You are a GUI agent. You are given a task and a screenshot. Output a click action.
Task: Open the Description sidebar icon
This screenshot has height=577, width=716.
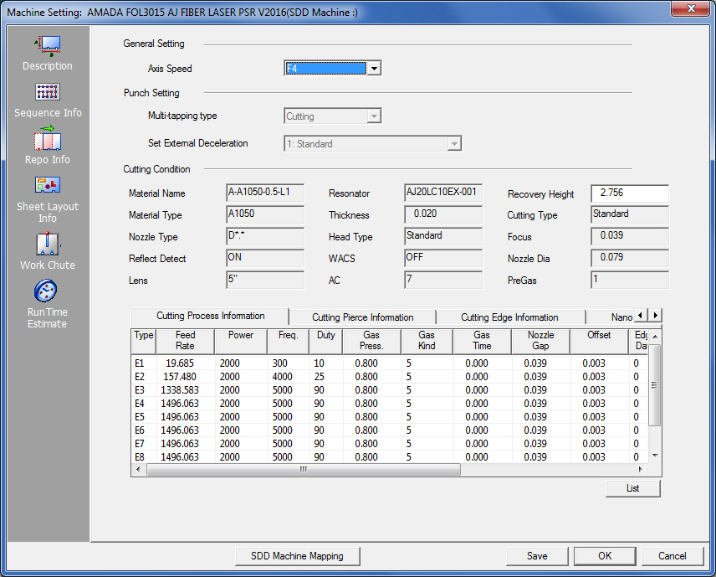click(48, 46)
